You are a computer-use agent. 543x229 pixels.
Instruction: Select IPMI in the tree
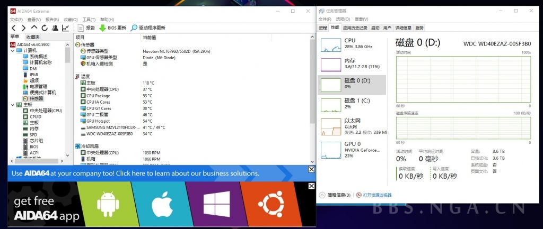(x=30, y=75)
